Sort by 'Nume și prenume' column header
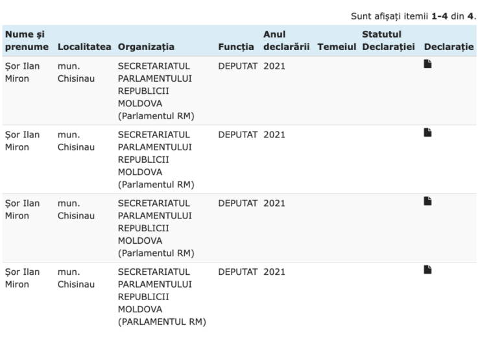Screen dimensions: 480x339 27,40
